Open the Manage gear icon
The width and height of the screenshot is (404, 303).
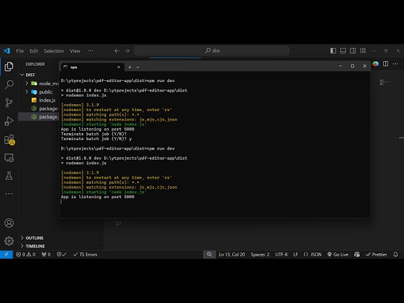[x=9, y=241]
